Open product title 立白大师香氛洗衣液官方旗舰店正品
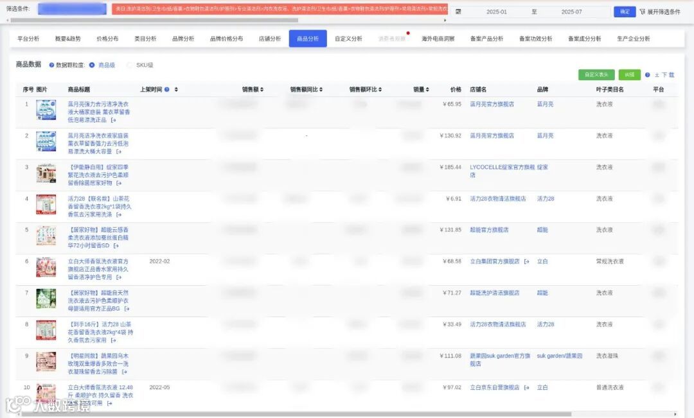 point(98,270)
